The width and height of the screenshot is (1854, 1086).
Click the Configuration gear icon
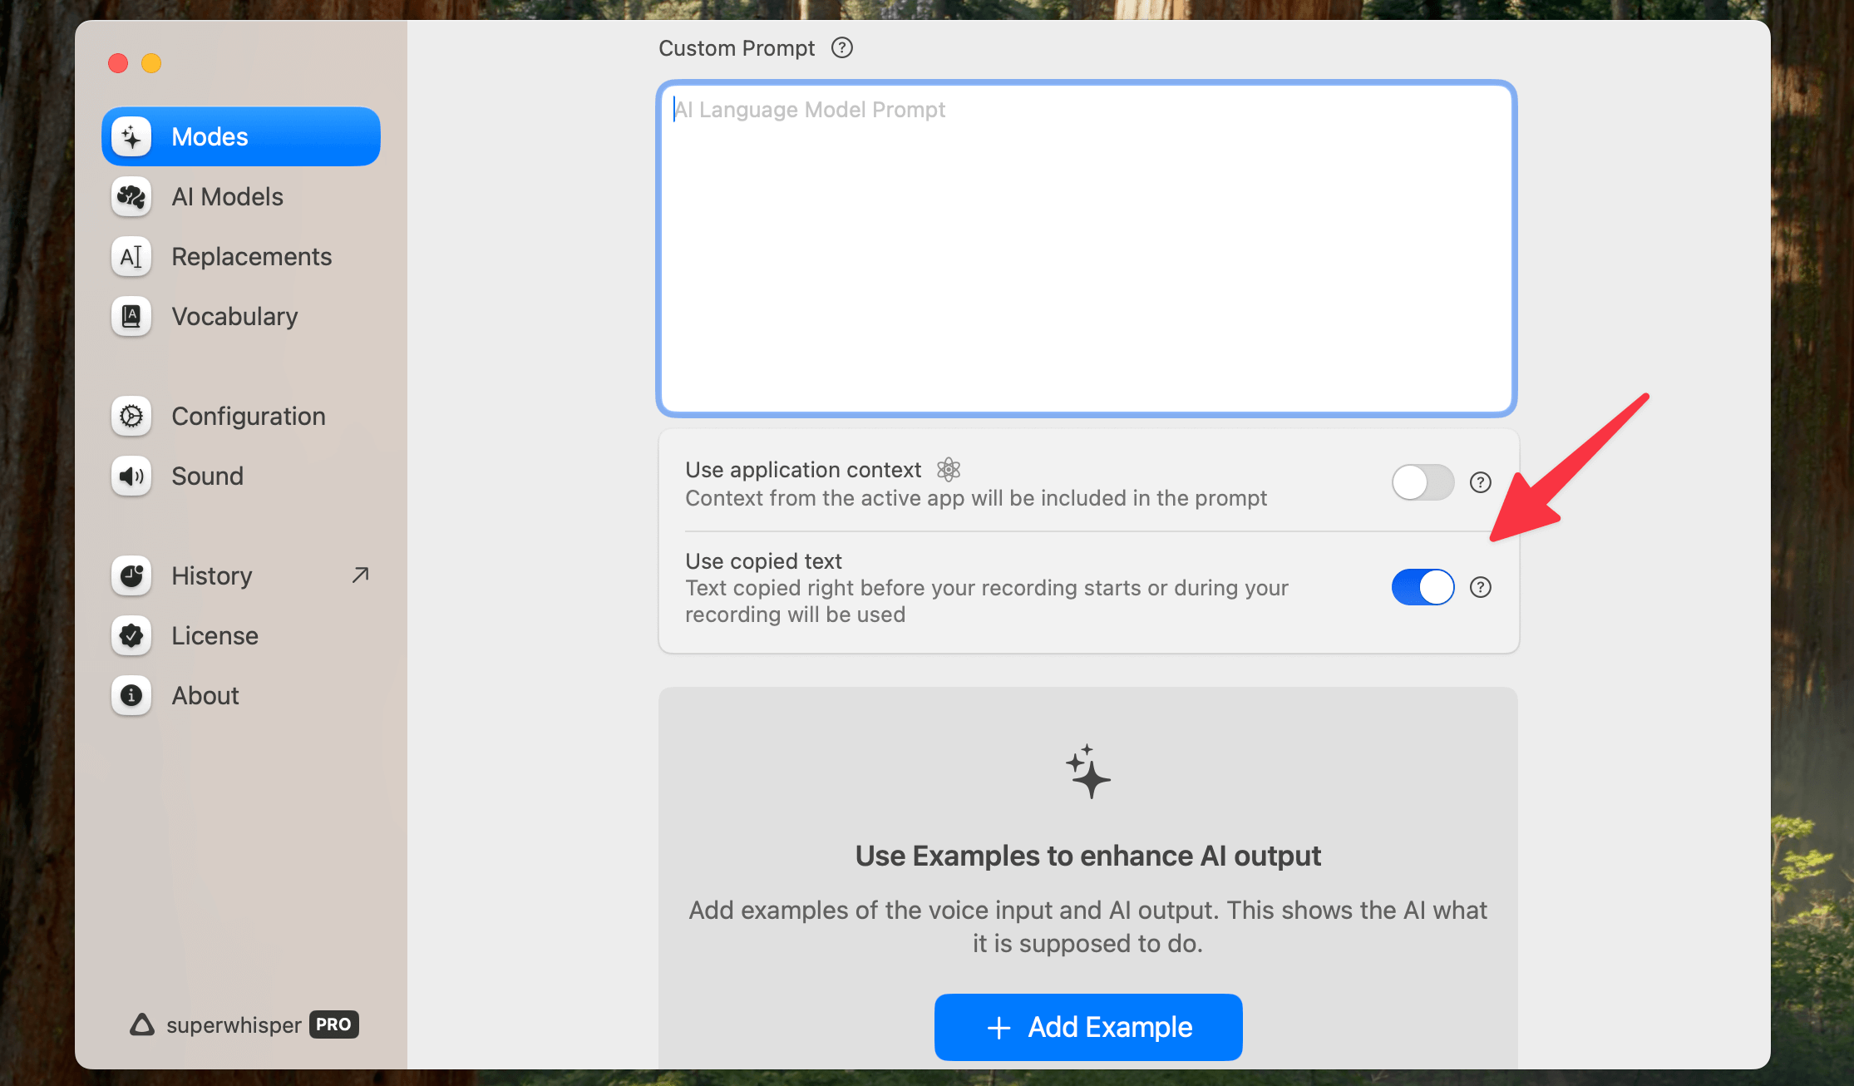[131, 417]
